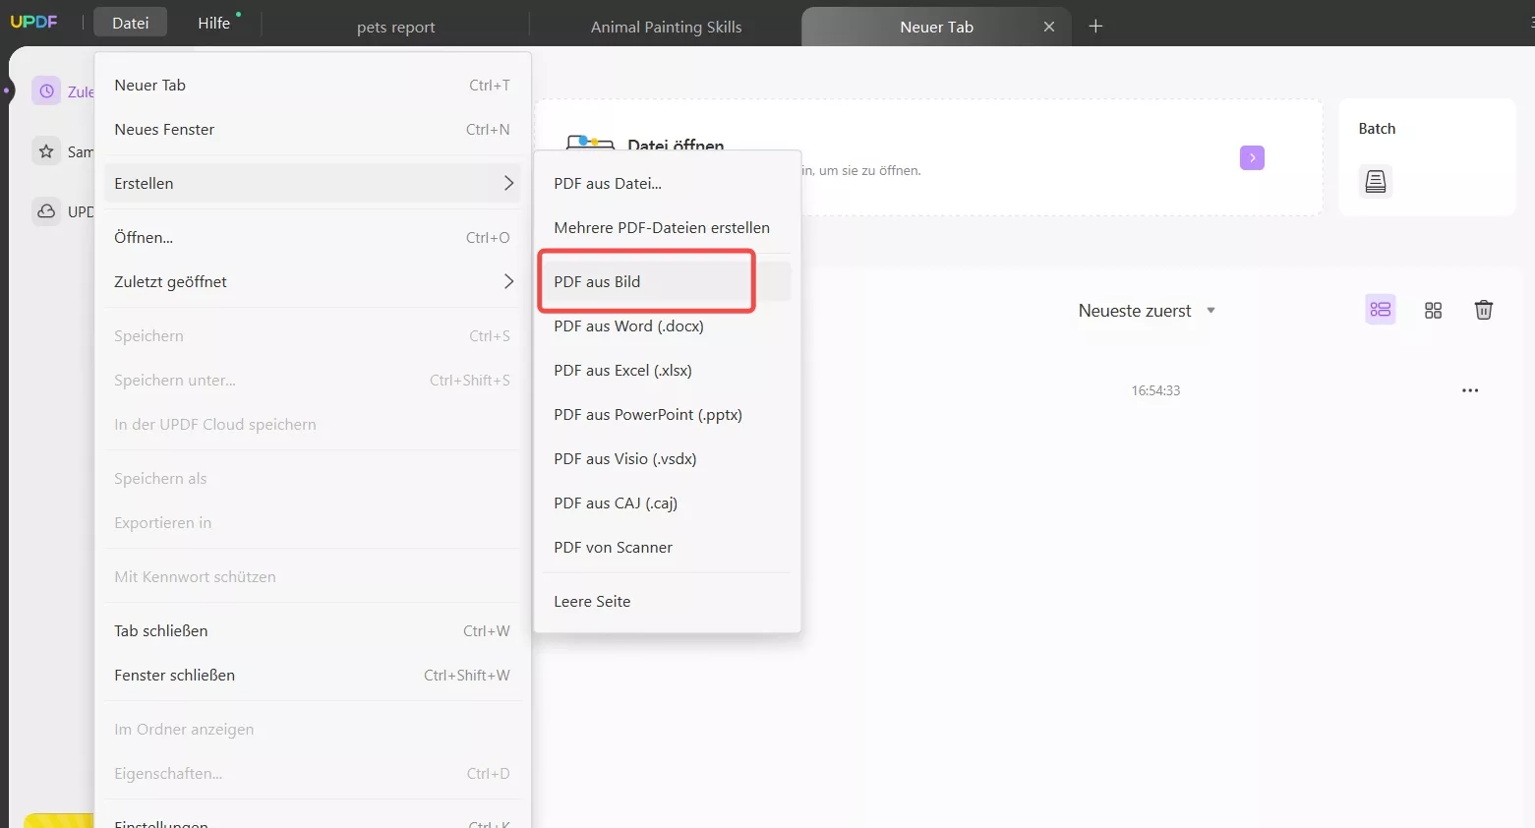This screenshot has height=828, width=1535.
Task: Choose PDF aus Visio (.vsdx)
Action: (x=667, y=458)
